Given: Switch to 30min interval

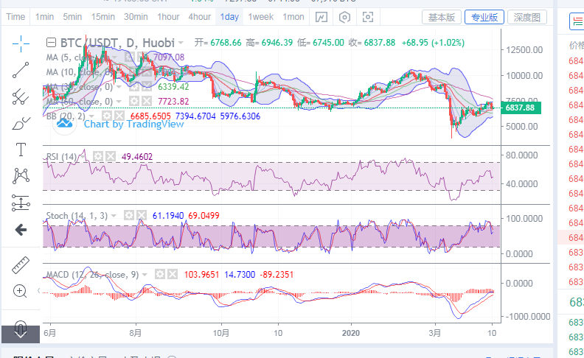Looking at the screenshot, I should pyautogui.click(x=136, y=17).
